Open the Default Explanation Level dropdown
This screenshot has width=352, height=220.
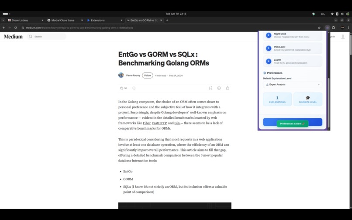click(x=293, y=84)
